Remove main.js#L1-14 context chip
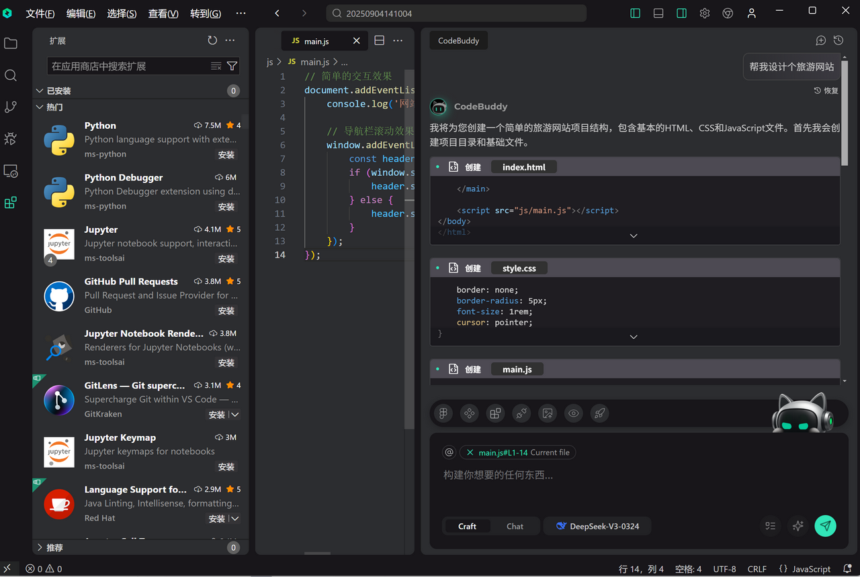The image size is (860, 577). 470,452
